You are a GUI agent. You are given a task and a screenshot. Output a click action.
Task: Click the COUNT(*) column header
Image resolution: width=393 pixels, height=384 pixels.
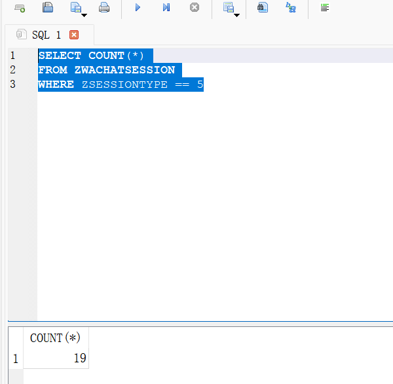pyautogui.click(x=56, y=338)
